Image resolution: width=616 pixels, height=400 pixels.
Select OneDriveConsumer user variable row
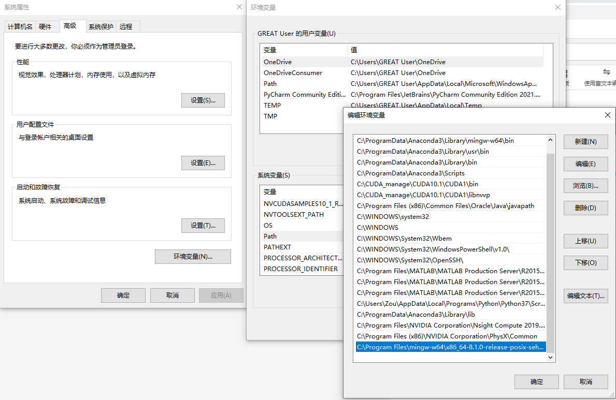(403, 73)
